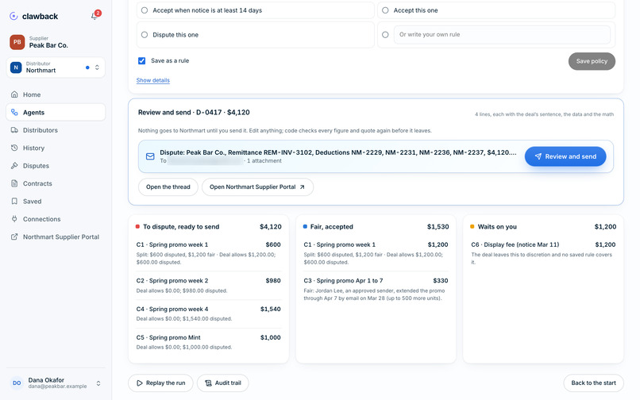Open the History page
Viewport: 640px width, 400px height.
point(56,148)
